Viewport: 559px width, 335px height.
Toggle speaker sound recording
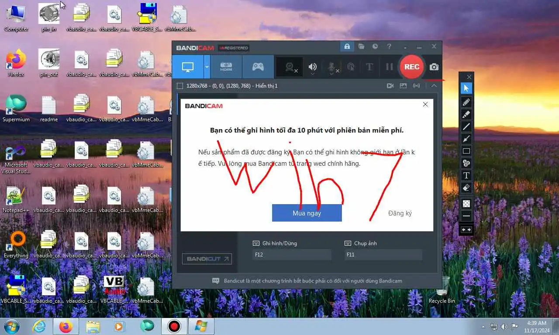[x=313, y=67]
